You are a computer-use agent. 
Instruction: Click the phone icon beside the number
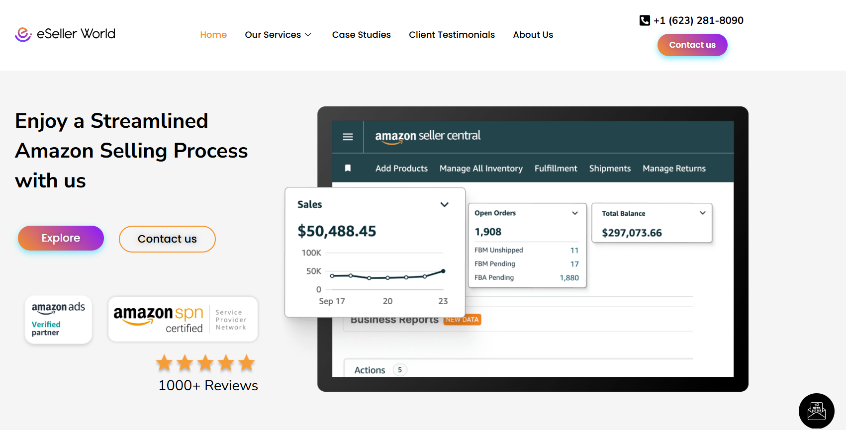pos(645,20)
